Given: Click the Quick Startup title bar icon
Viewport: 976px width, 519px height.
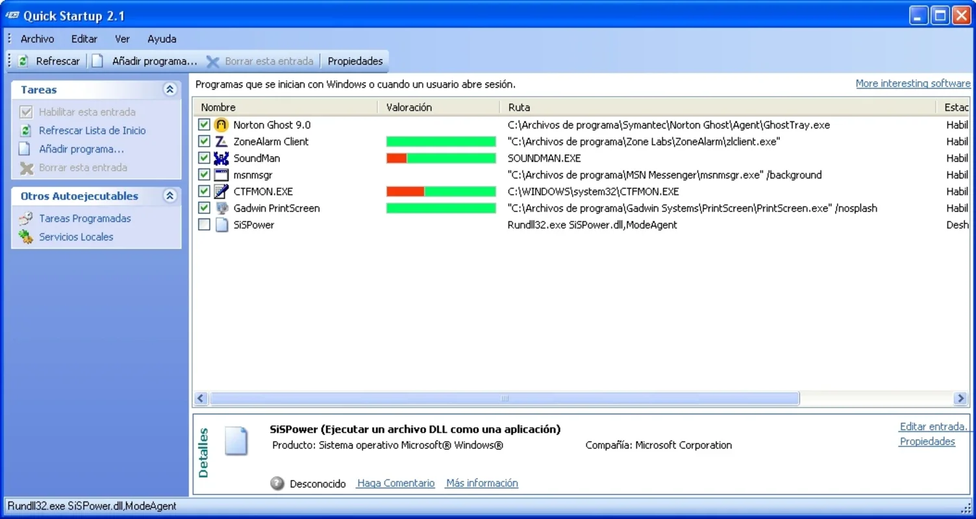Looking at the screenshot, I should [x=13, y=16].
